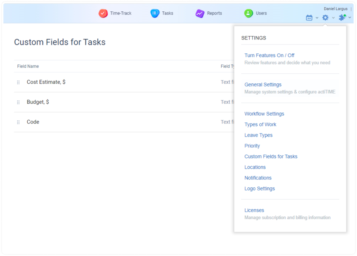Open the calendar icon in header
The image size is (357, 256).
click(x=309, y=17)
